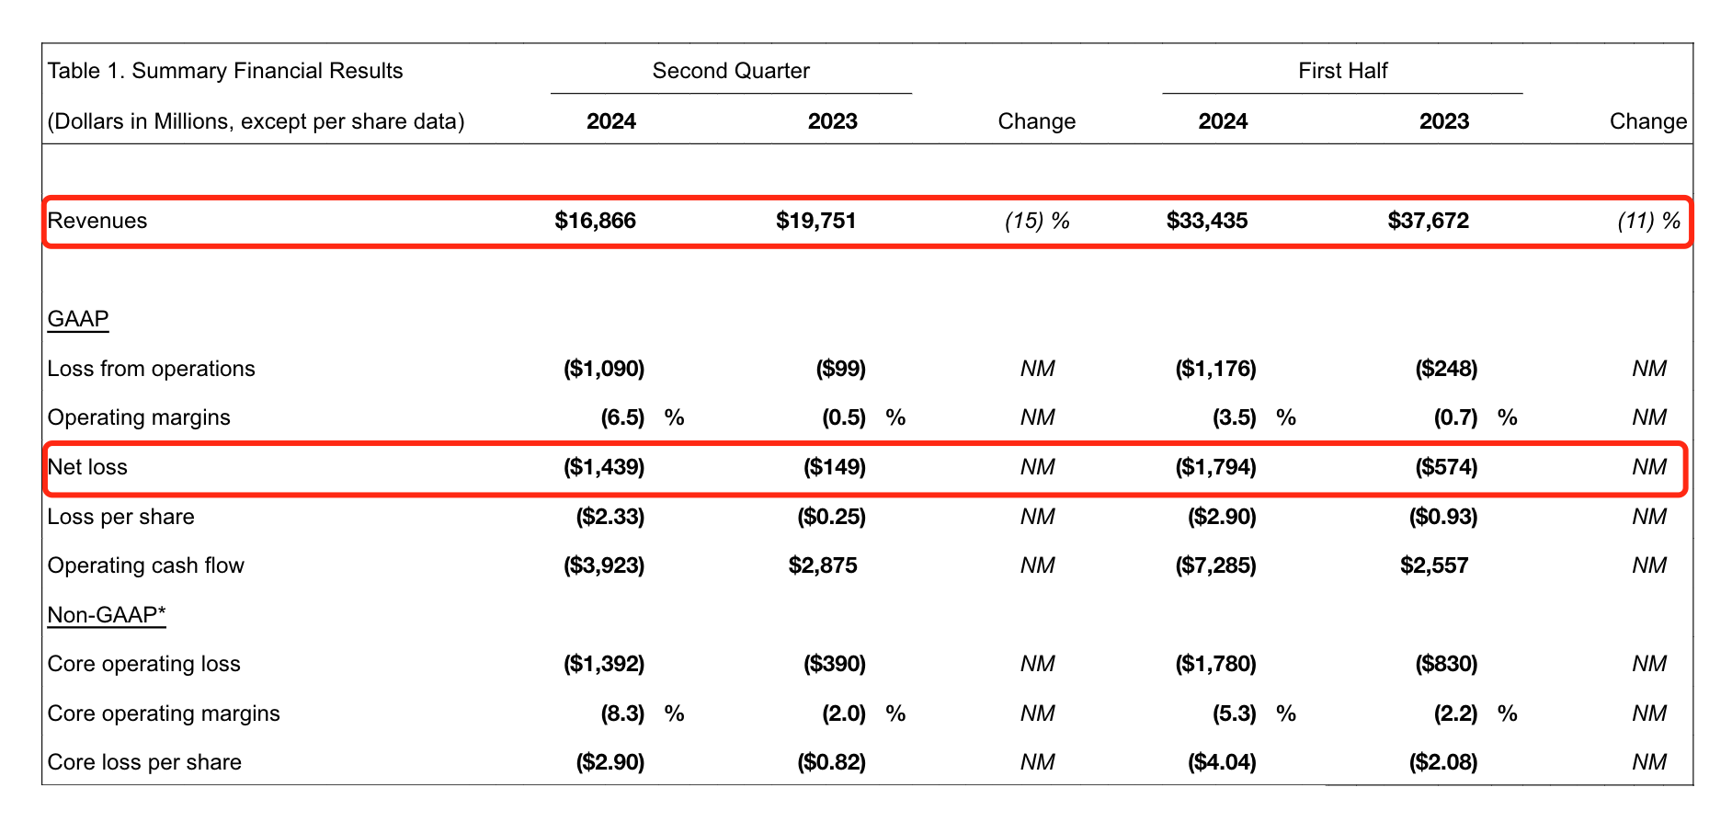Click the First Half column group header
Viewport: 1732px width, 833px height.
coord(1342,71)
